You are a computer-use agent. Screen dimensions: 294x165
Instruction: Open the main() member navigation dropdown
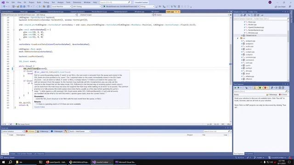point(191,15)
